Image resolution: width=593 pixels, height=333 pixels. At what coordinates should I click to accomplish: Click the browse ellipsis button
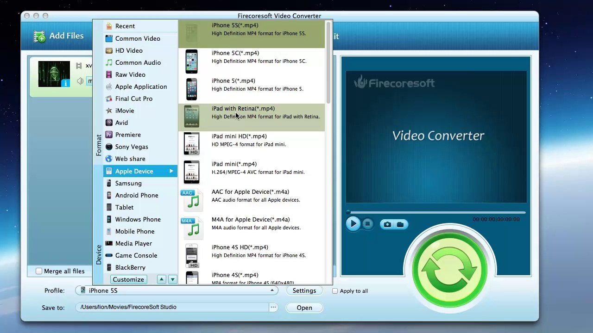[273, 307]
